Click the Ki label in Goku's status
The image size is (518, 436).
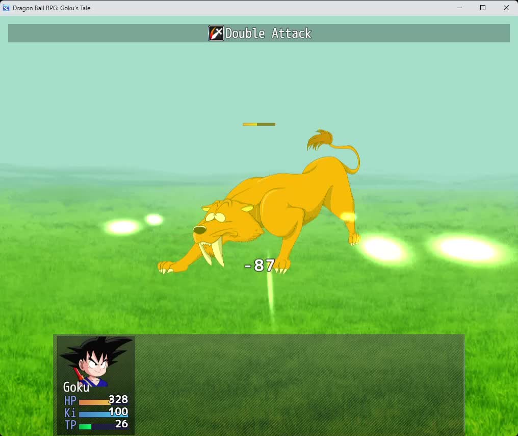70,413
